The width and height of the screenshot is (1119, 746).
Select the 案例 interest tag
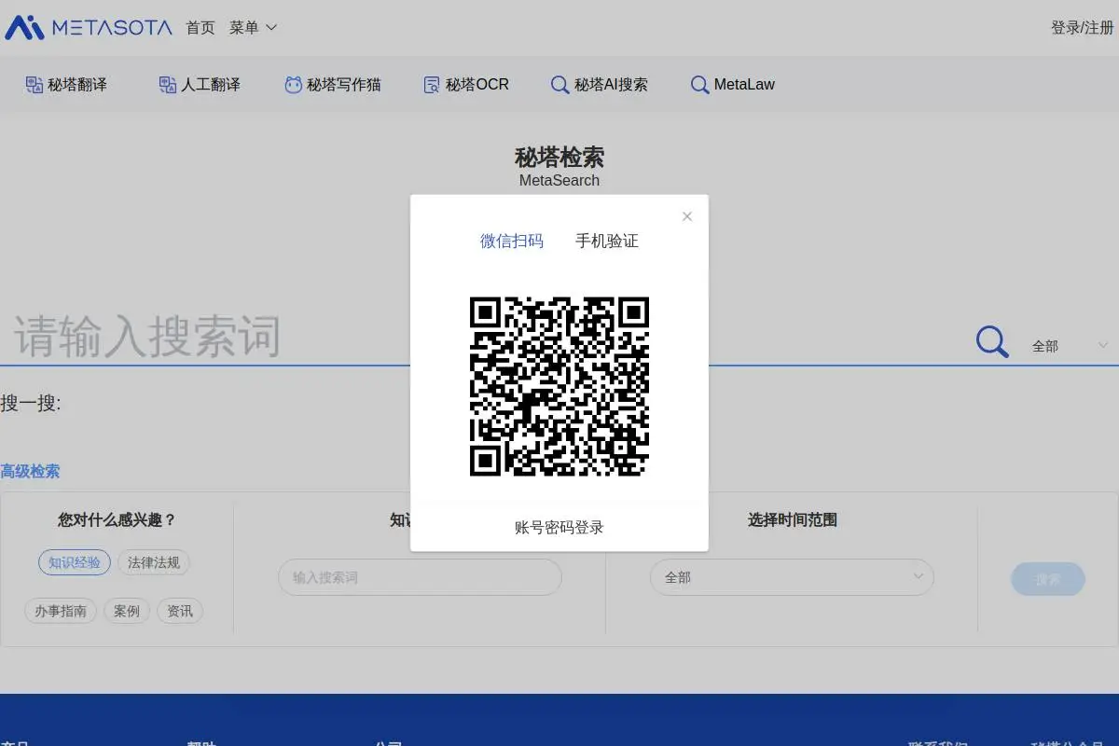(127, 611)
